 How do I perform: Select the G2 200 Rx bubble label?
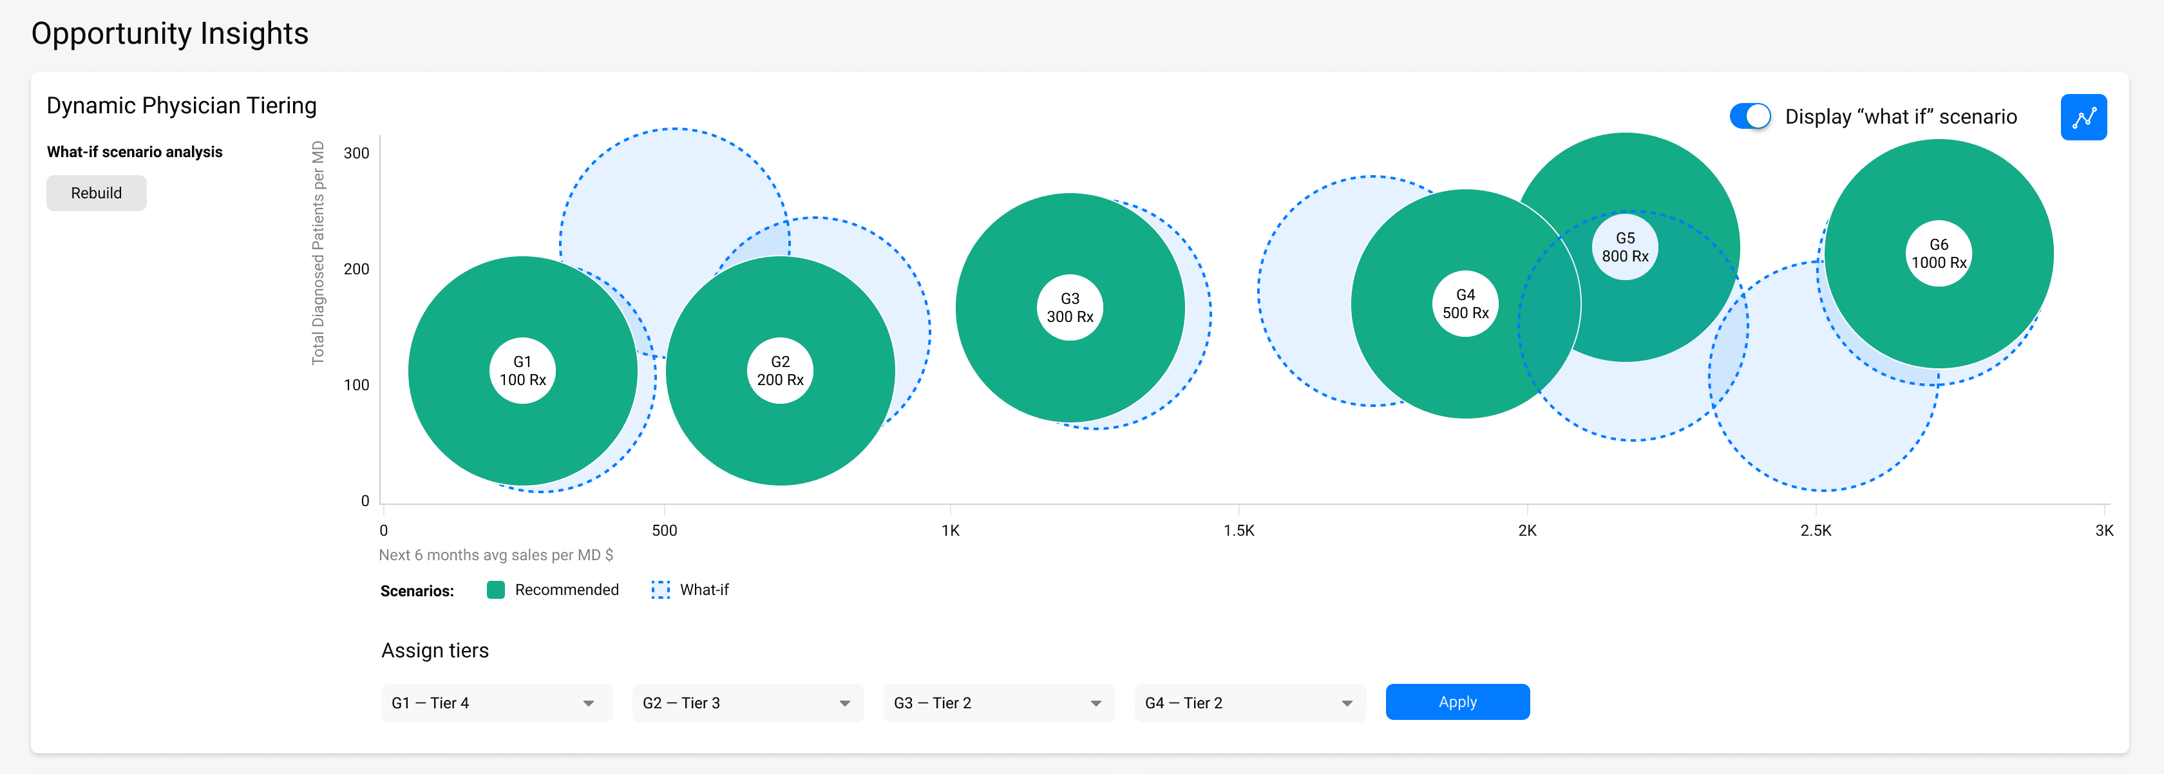[779, 371]
